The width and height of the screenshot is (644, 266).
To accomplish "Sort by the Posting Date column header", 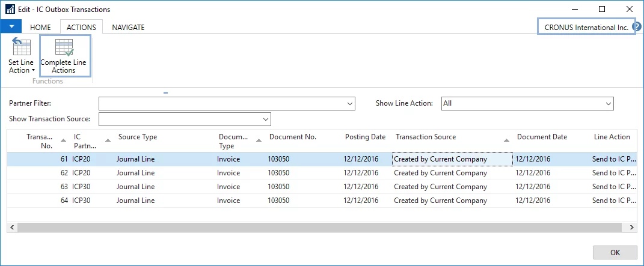I will click(x=365, y=137).
